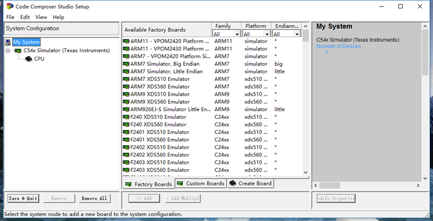Click the Save & Quit button

point(23,199)
